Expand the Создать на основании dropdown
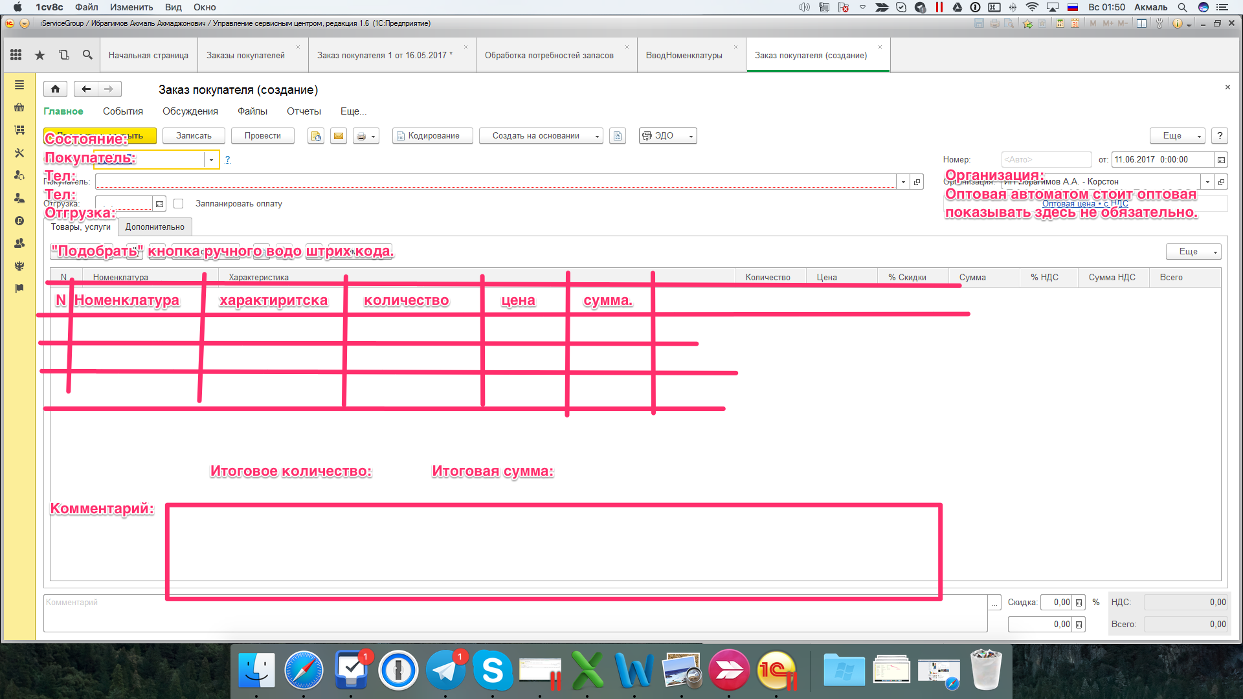The image size is (1243, 699). click(541, 136)
